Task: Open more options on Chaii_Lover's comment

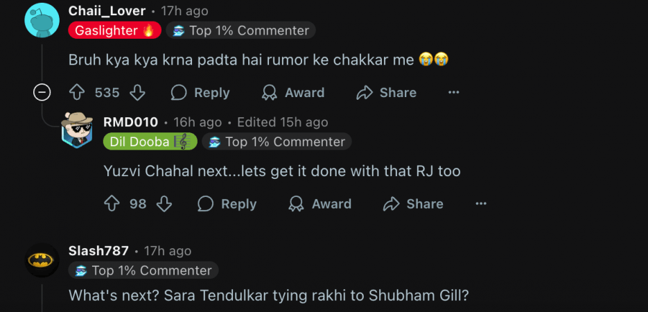Action: [x=454, y=93]
